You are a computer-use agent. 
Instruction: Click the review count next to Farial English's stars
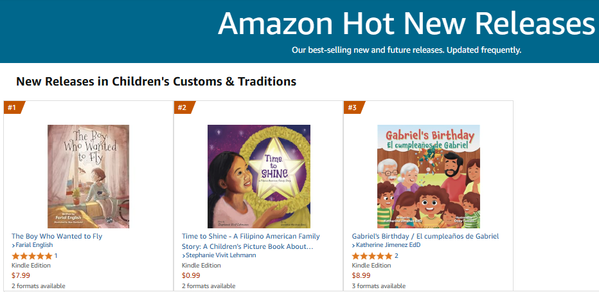[x=56, y=256]
